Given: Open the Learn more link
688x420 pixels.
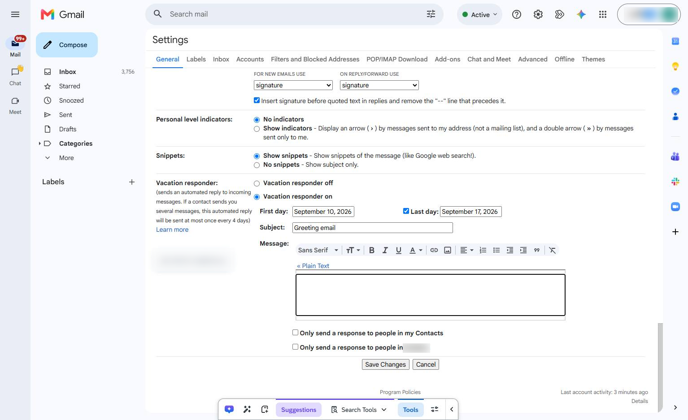Looking at the screenshot, I should 172,229.
